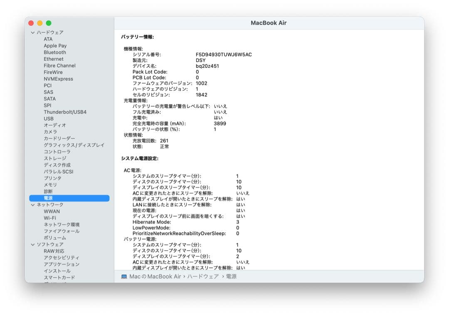Open Apple Pay hardware information

click(x=55, y=45)
